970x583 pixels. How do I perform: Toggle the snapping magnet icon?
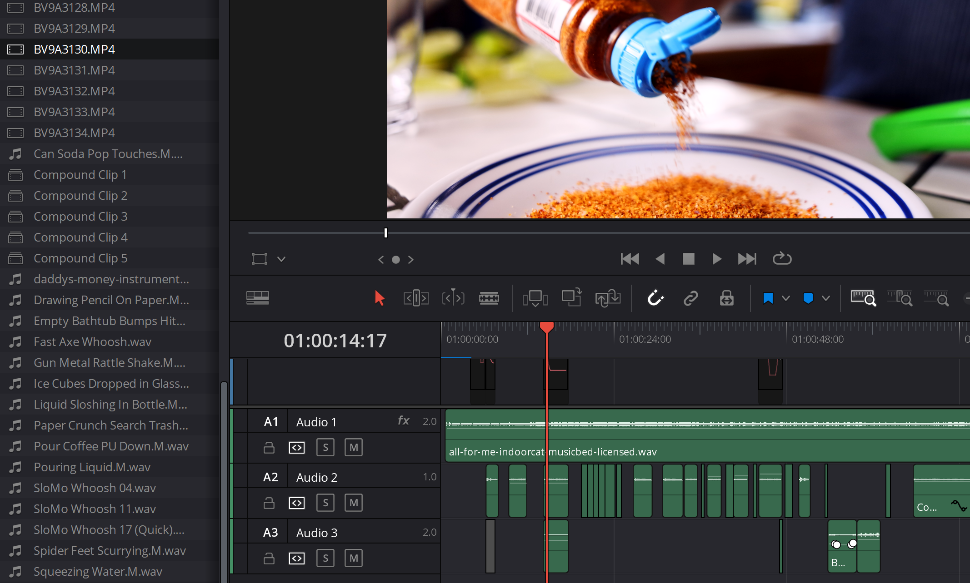click(x=655, y=298)
